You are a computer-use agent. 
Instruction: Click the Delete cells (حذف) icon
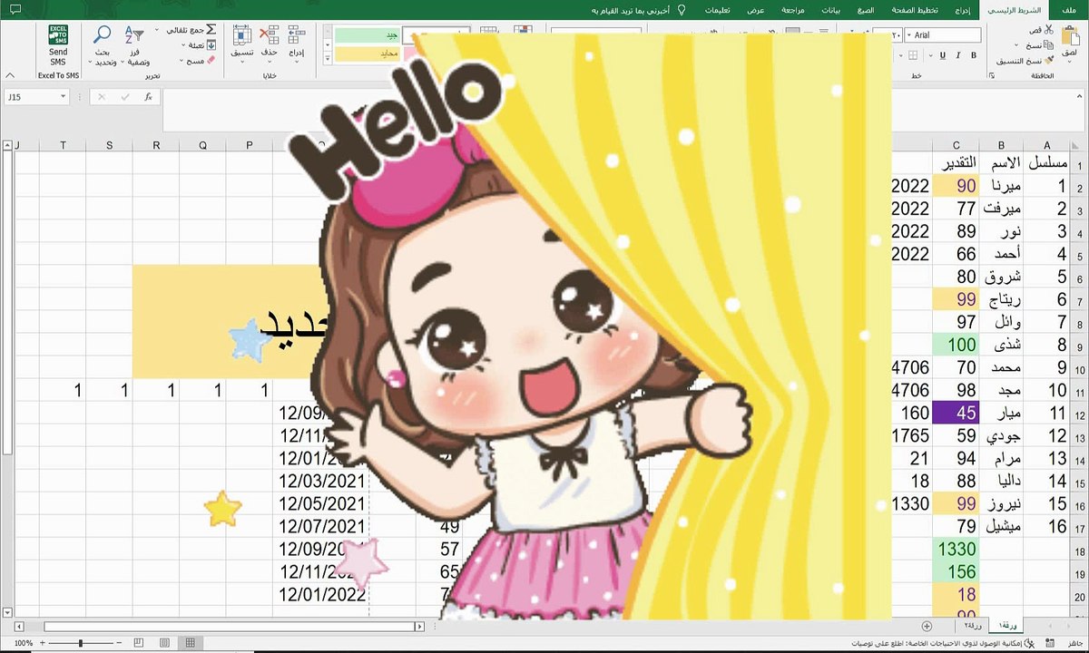pos(269,34)
